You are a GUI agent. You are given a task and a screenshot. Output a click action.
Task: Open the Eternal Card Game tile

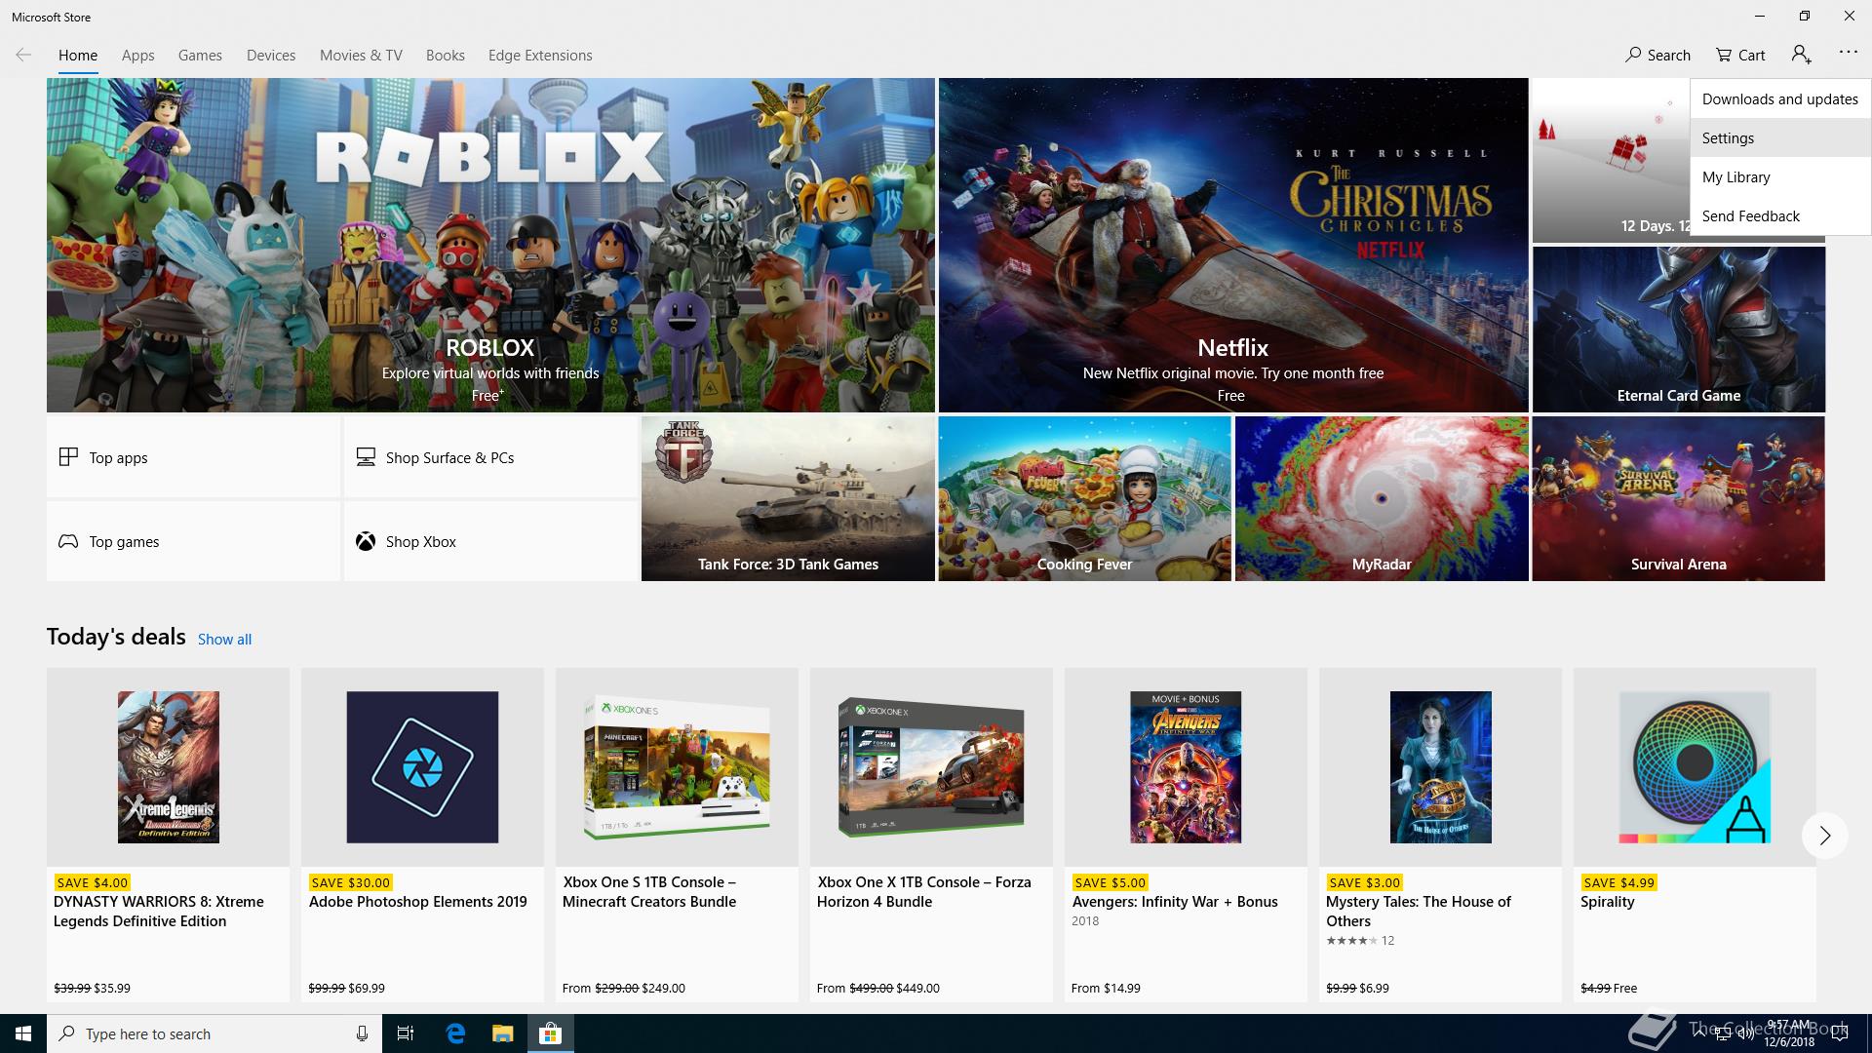pos(1679,330)
